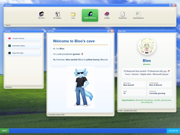
Task: Click the Age 18 card
Action: (x=134, y=92)
